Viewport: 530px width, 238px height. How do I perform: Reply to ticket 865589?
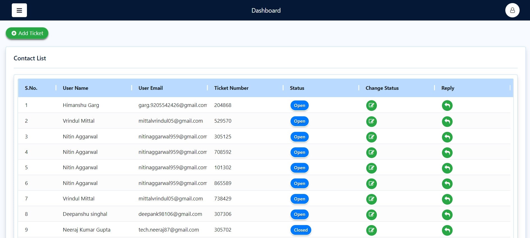tap(447, 184)
